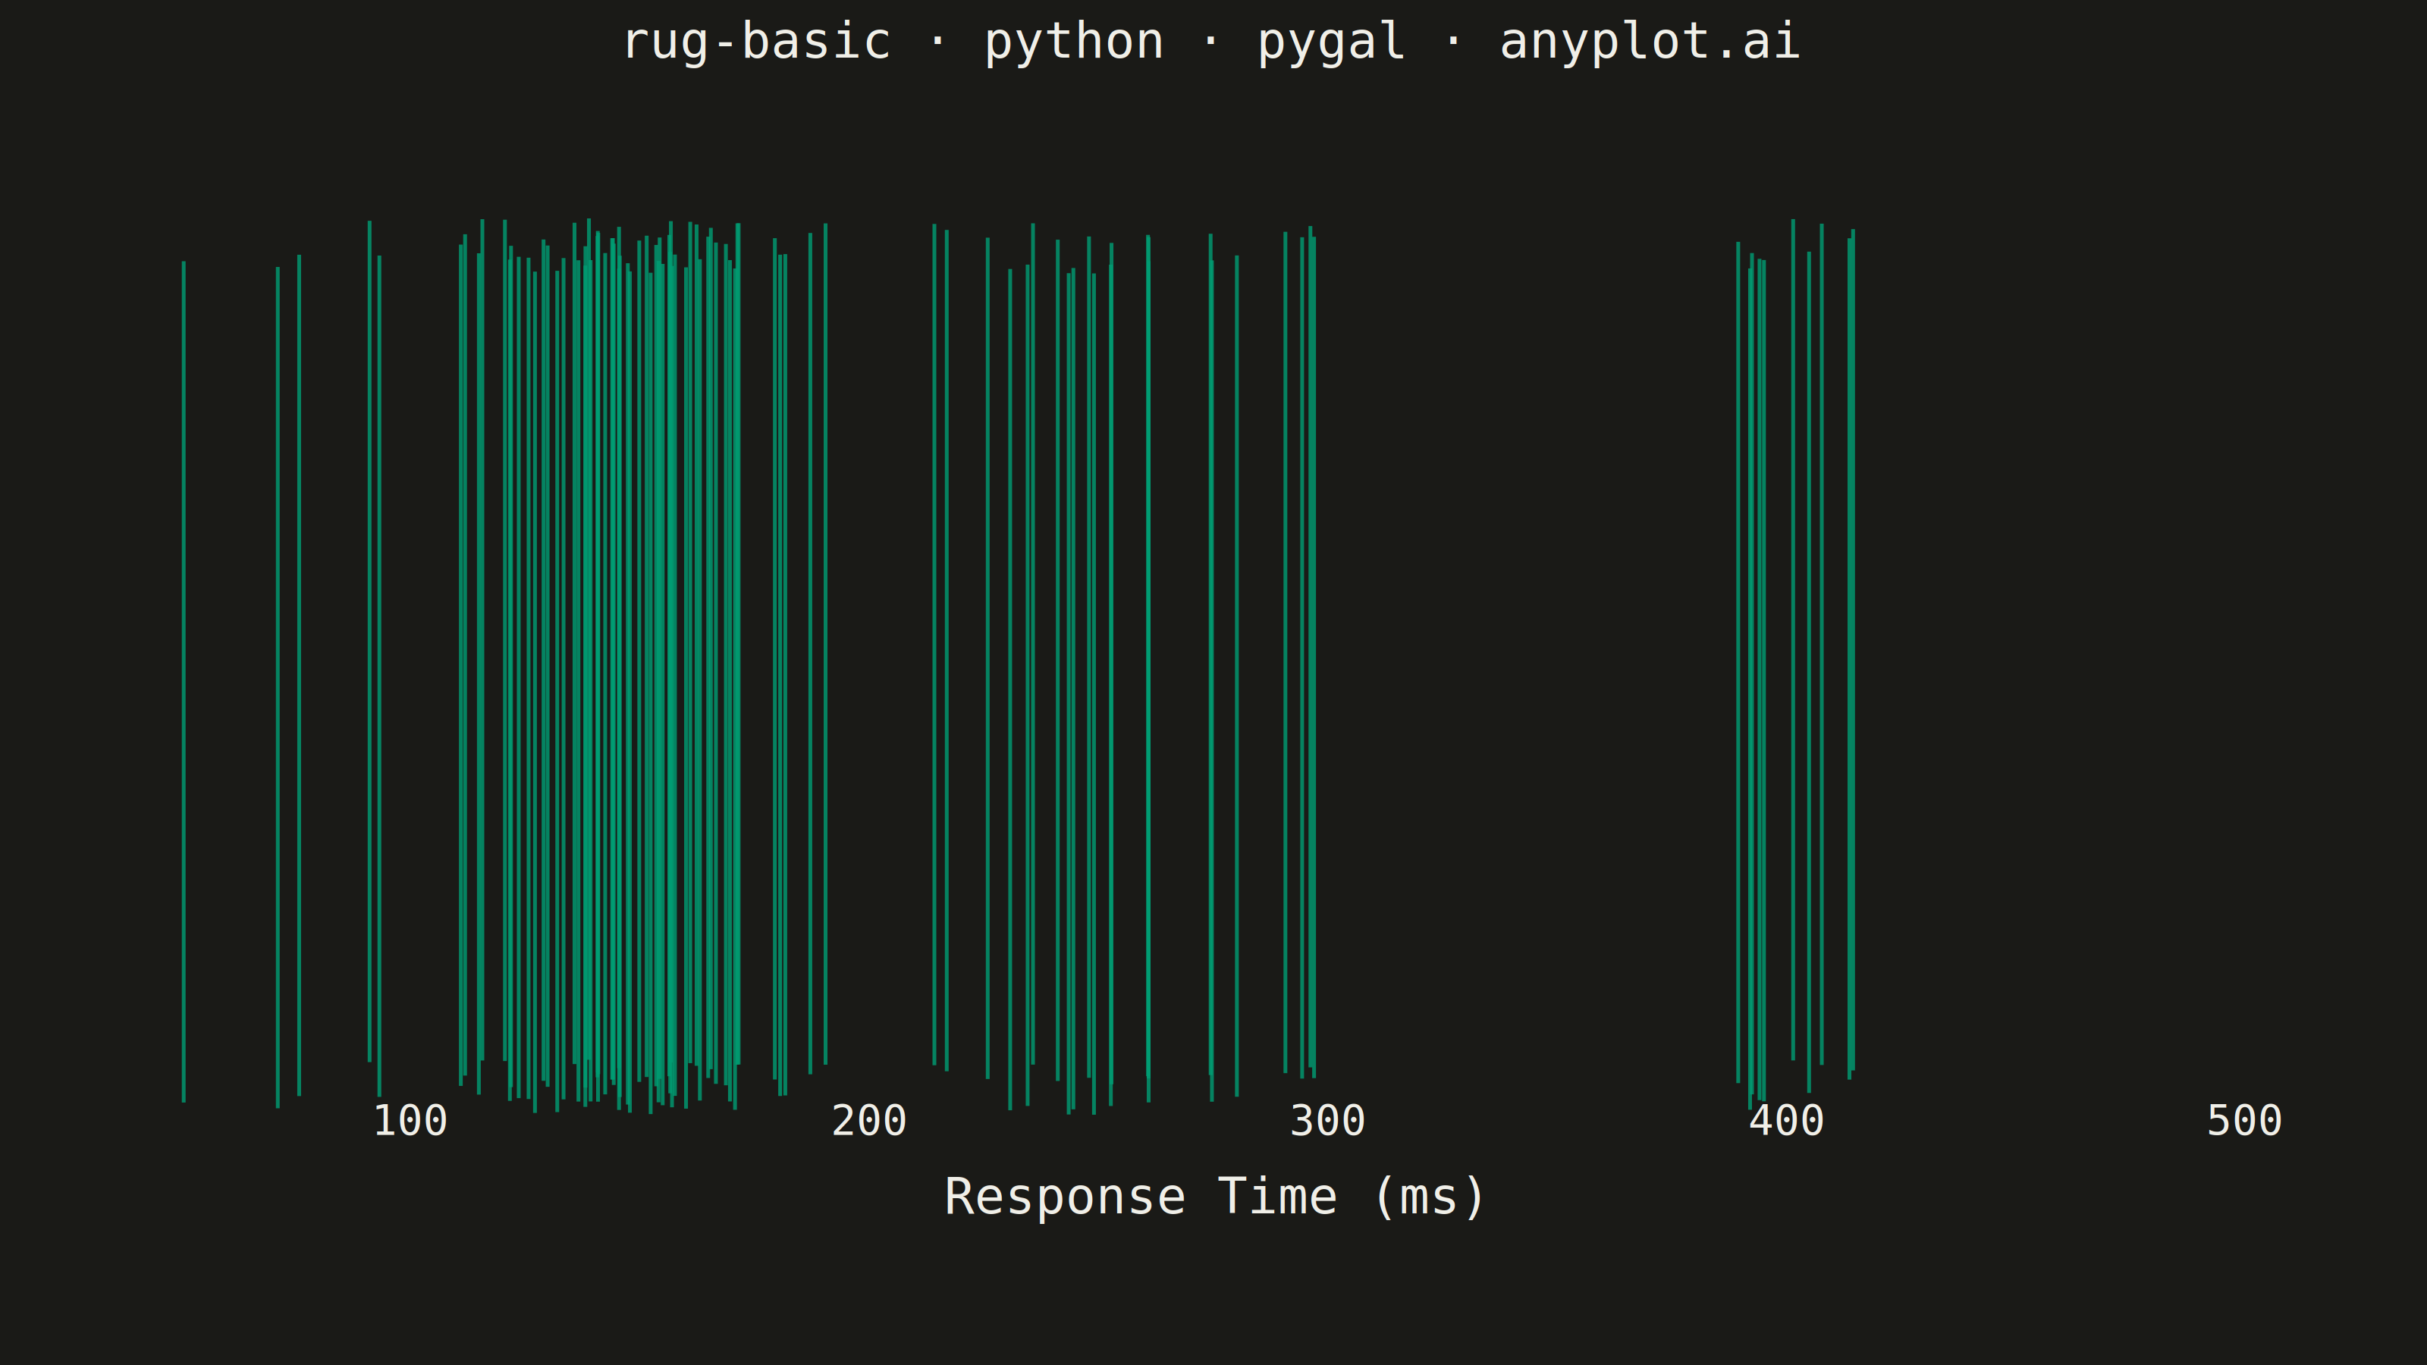2427x1365 pixels.
Task: Click the first rug line of the 390 ms cluster
Action: (1738, 662)
